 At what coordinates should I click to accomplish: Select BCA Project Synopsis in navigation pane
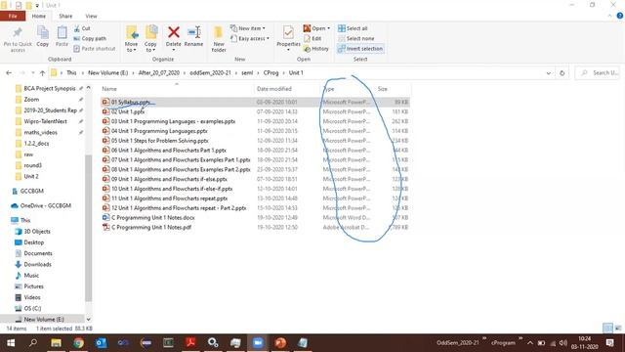(x=50, y=88)
